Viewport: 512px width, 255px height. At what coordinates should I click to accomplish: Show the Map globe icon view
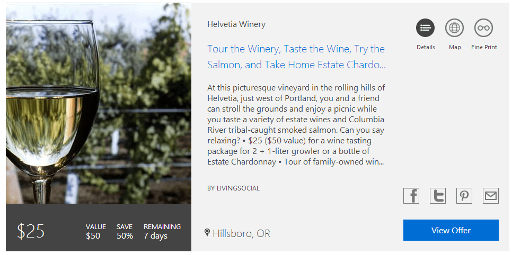point(454,28)
